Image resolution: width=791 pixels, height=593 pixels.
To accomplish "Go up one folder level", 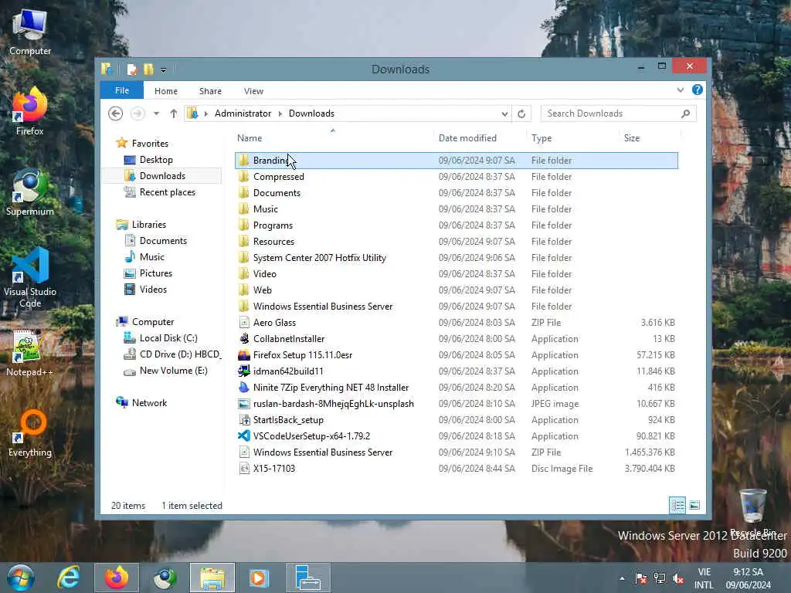I will (x=174, y=114).
